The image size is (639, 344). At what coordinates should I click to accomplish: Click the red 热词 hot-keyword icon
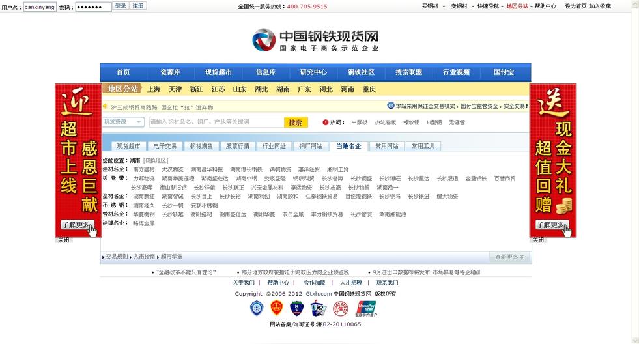(325, 122)
